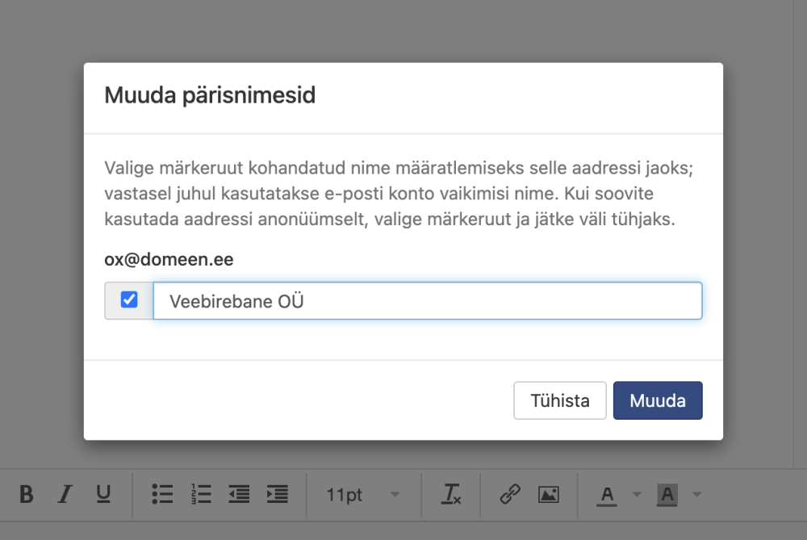The height and width of the screenshot is (540, 807).
Task: Insert a numbered list
Action: 200,494
